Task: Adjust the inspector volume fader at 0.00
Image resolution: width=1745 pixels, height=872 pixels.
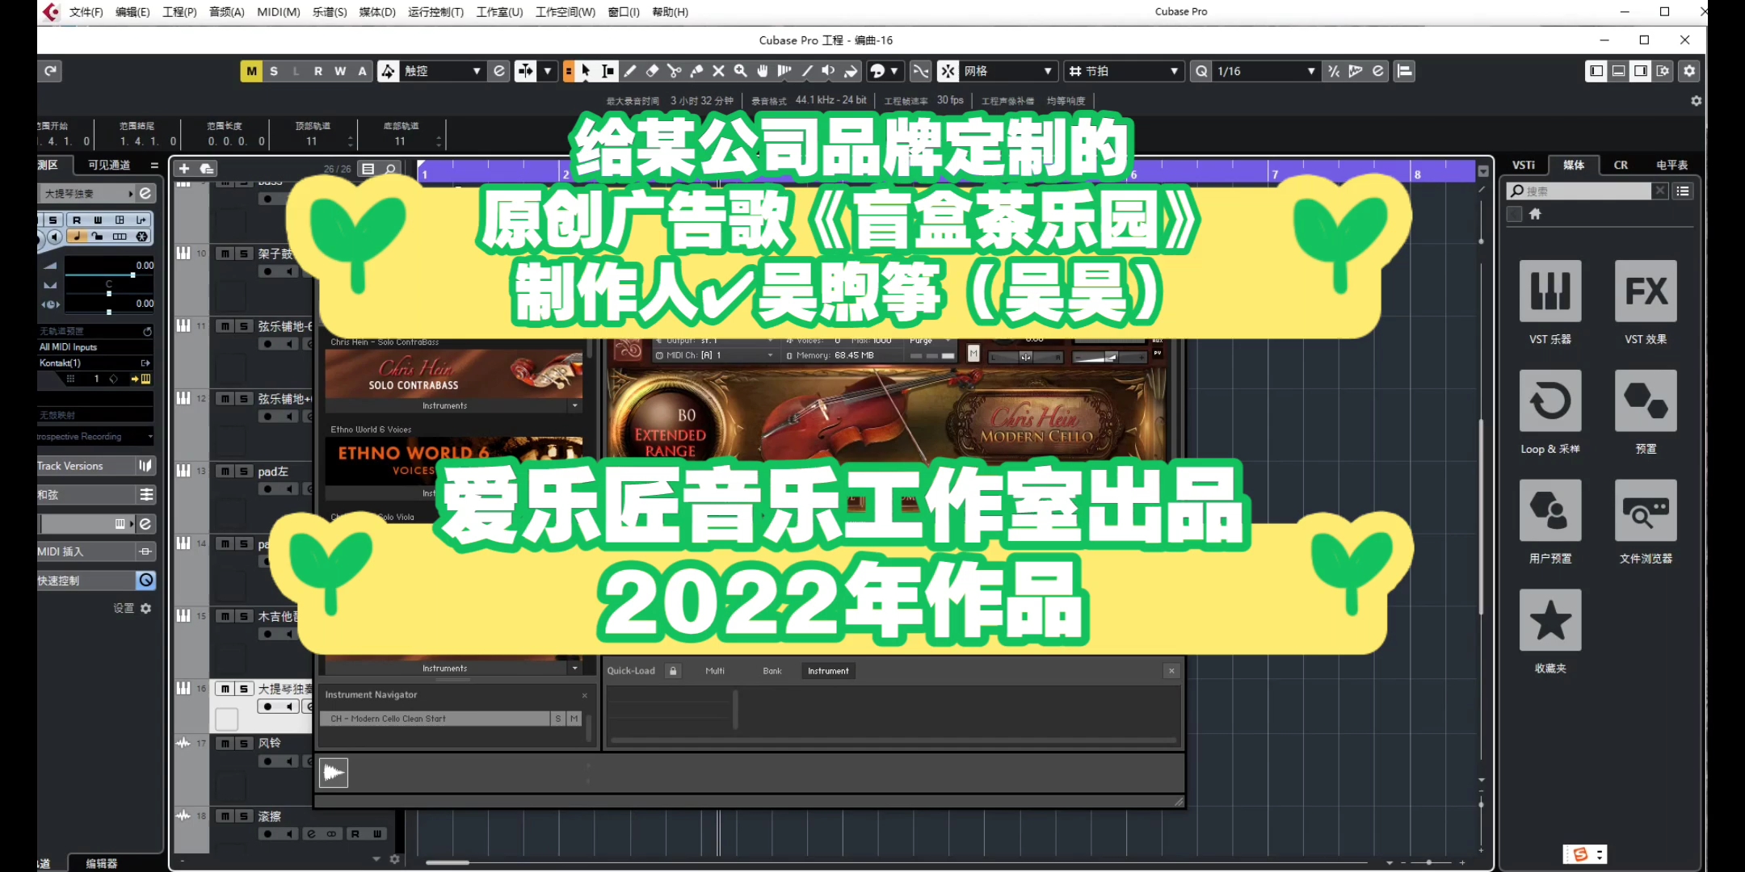Action: (x=132, y=275)
